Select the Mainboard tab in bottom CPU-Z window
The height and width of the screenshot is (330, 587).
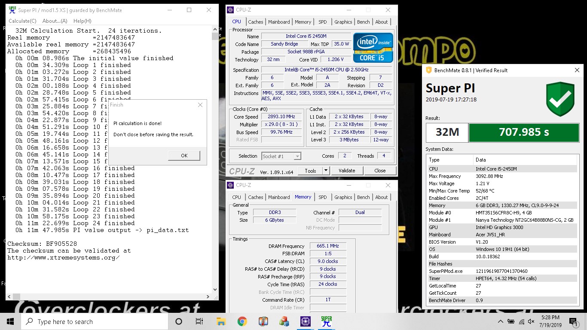[279, 197]
